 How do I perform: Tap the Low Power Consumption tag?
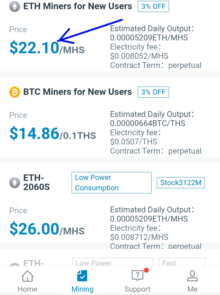(x=111, y=183)
